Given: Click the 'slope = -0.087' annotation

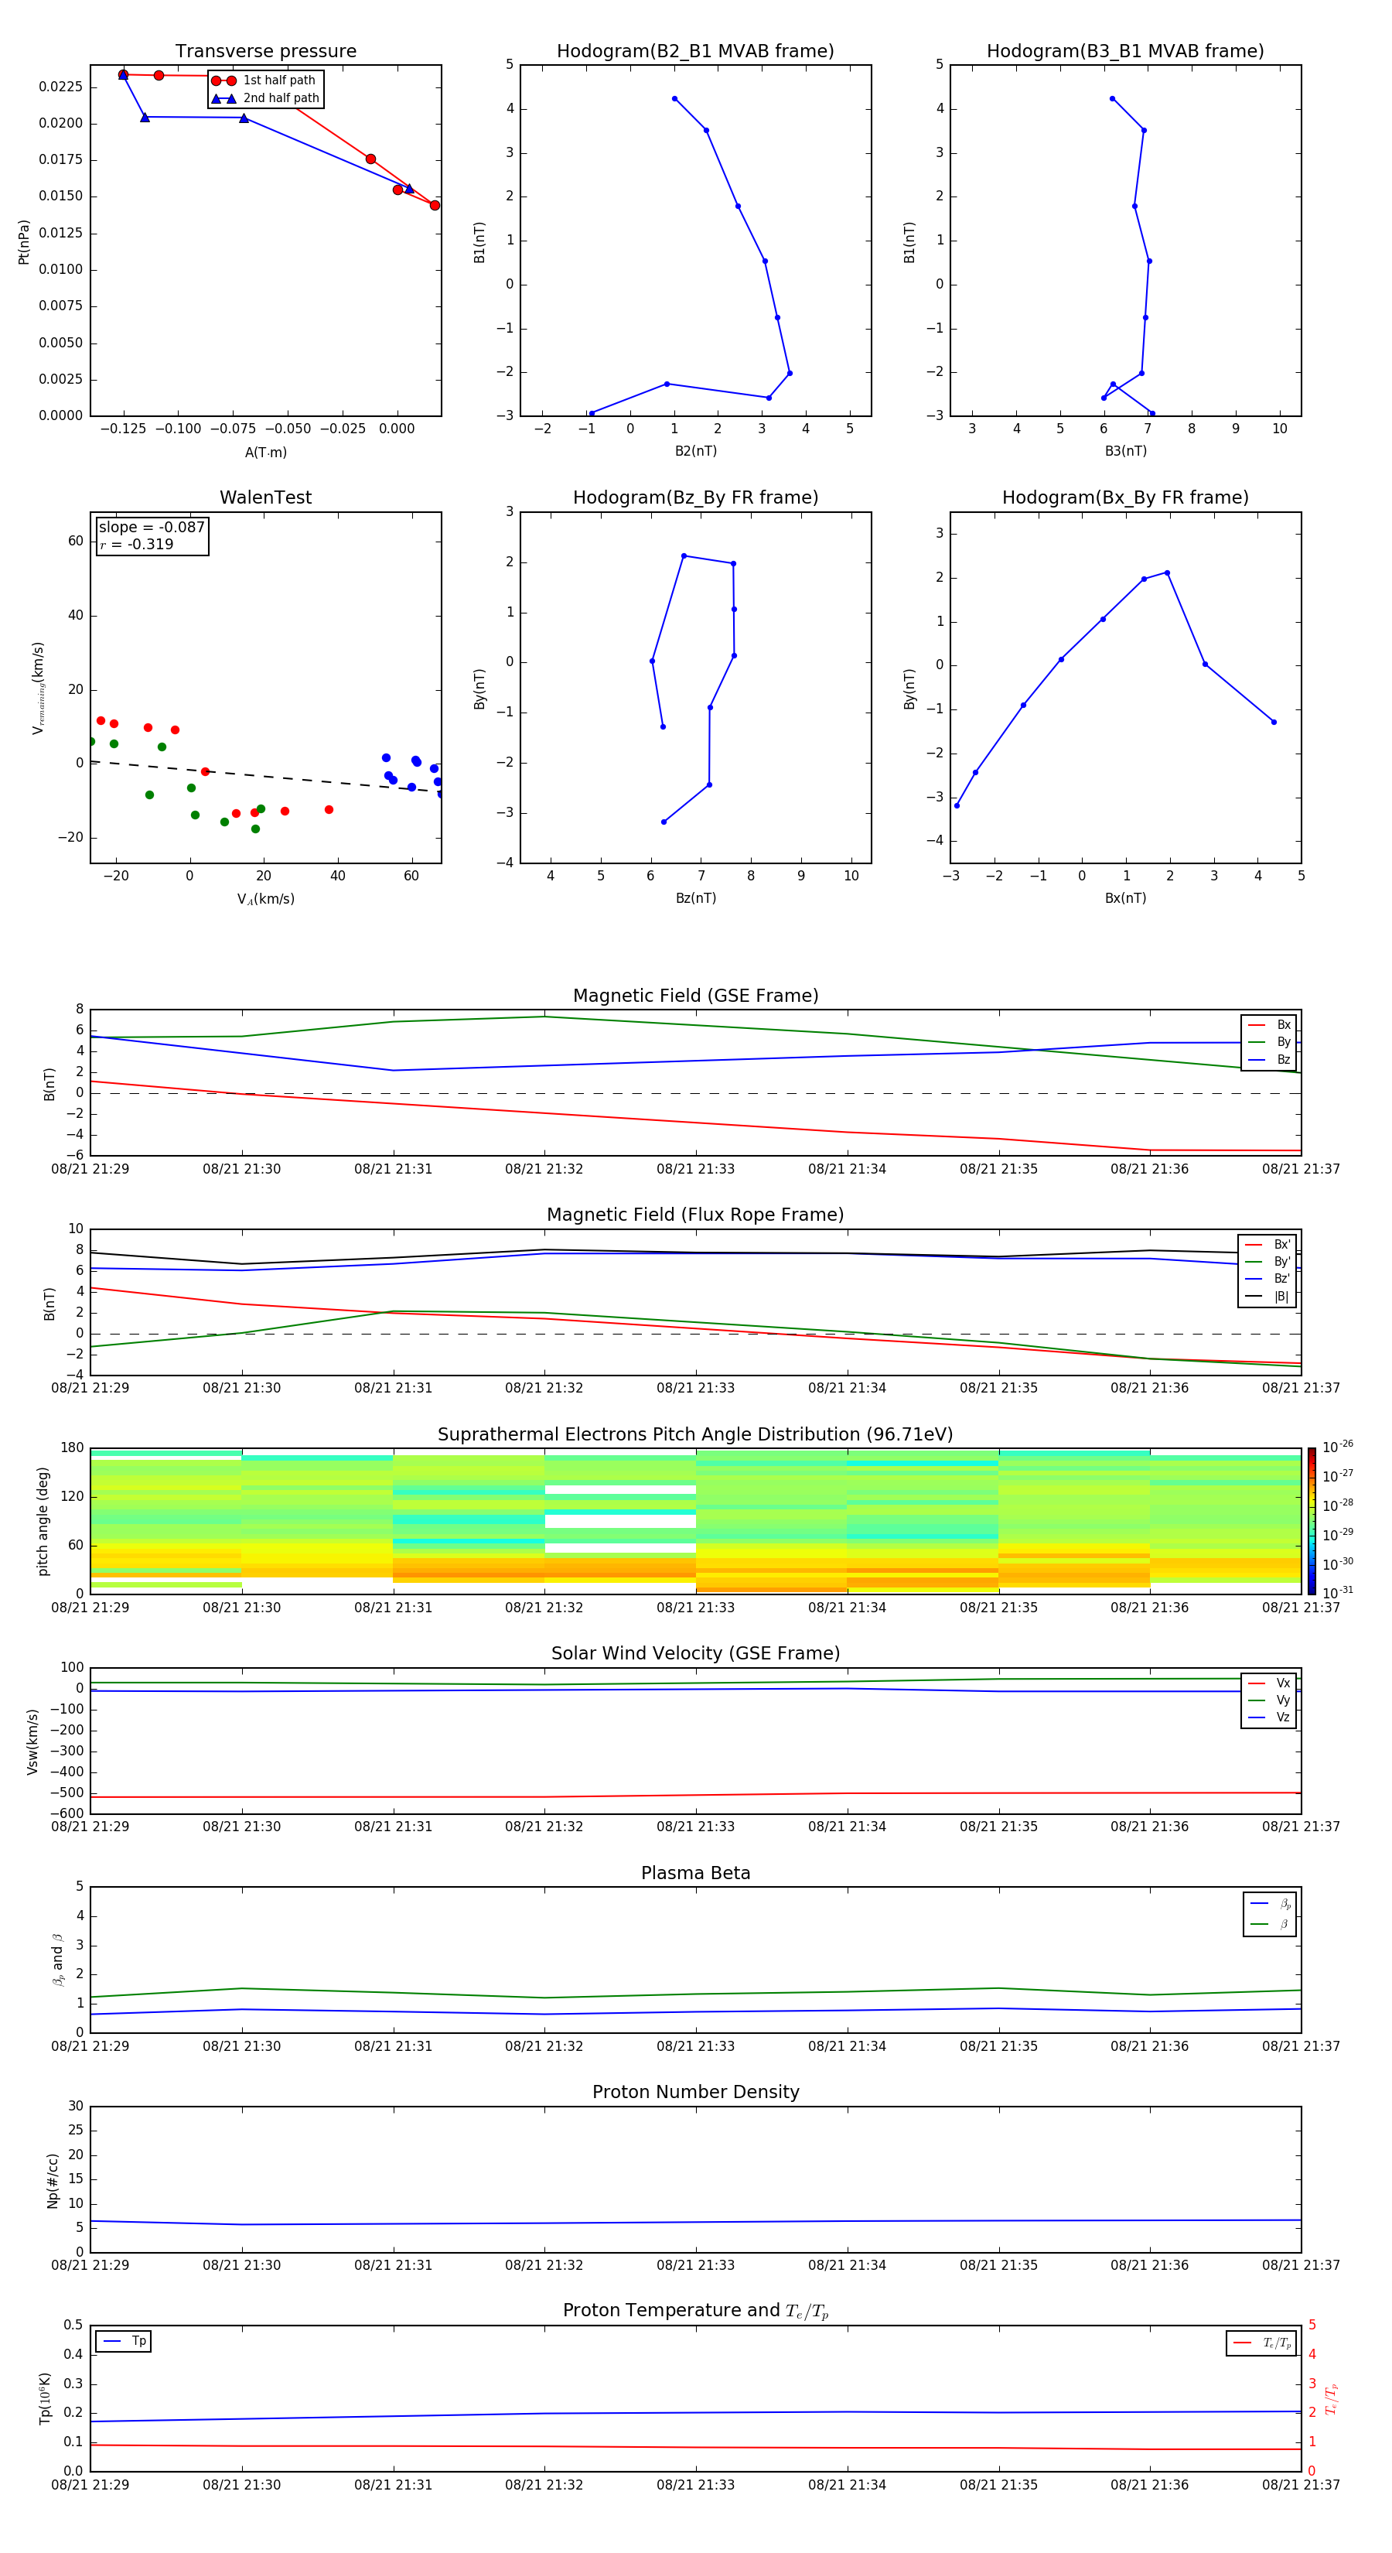Looking at the screenshot, I should [x=152, y=528].
